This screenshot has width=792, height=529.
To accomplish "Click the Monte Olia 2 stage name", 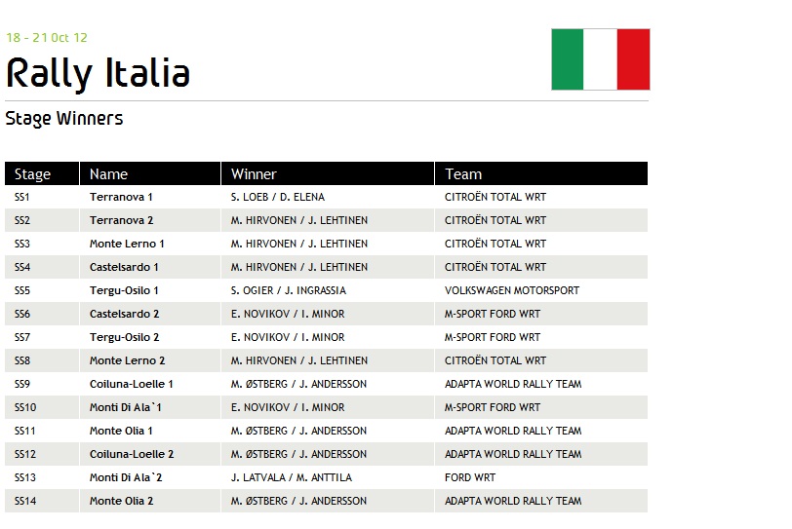I will 121,501.
